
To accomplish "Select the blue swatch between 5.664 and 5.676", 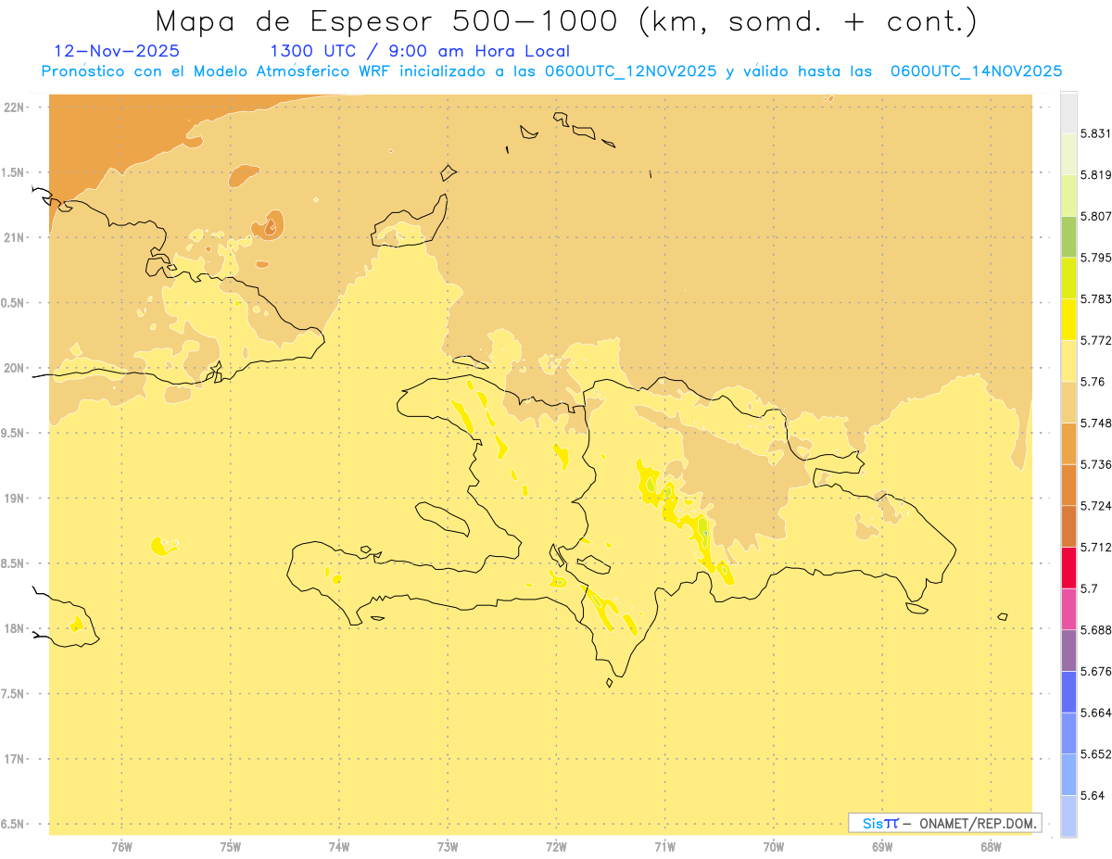I will (1068, 691).
